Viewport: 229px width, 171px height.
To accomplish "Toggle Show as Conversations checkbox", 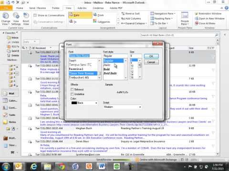I will [x=35, y=15].
